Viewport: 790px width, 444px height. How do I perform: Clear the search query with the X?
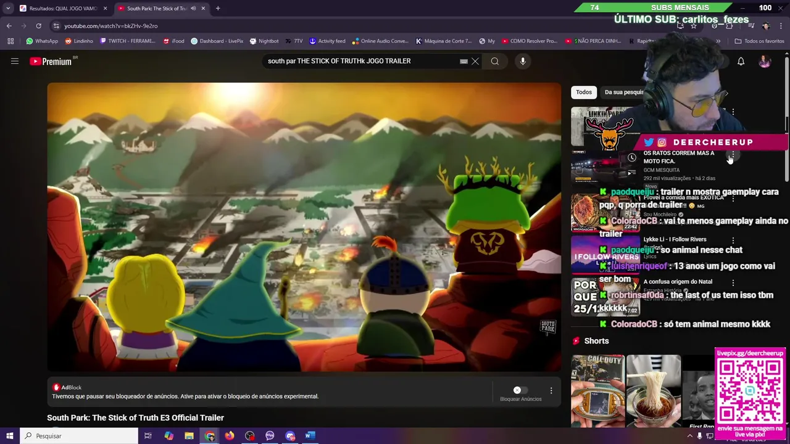475,61
